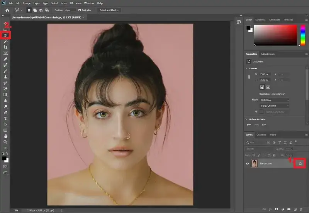Hide the Background layer using eye icon

[248, 164]
